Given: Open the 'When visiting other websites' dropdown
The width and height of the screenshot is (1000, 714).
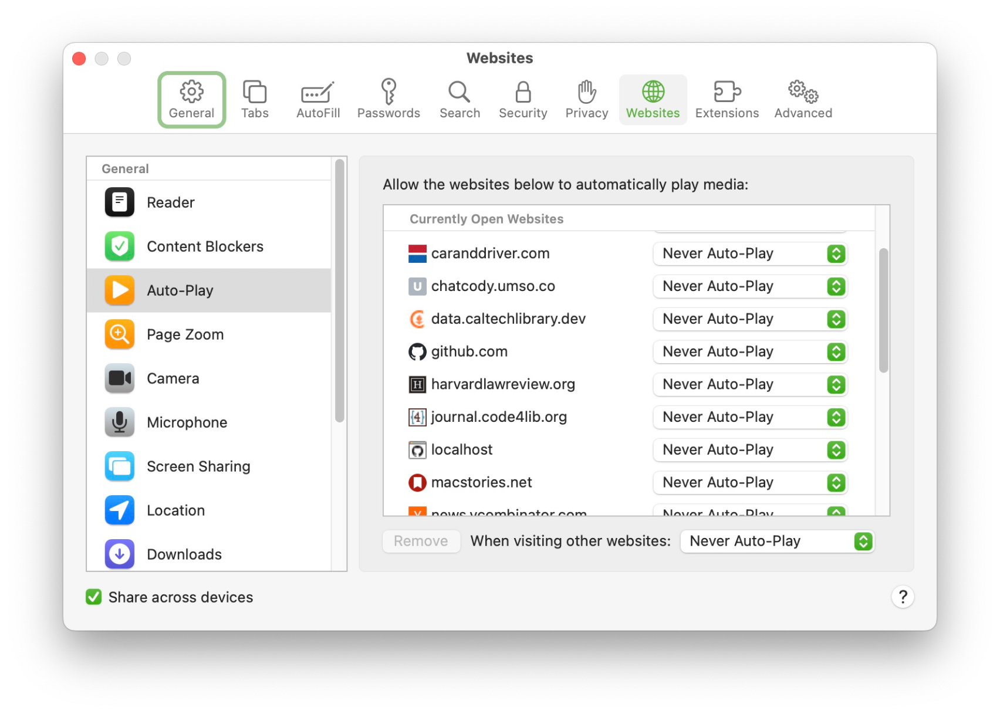Looking at the screenshot, I should (776, 542).
